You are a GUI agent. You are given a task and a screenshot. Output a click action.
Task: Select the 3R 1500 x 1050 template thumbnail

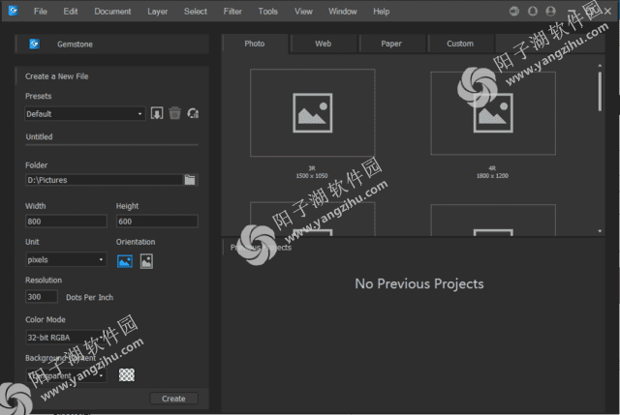312,113
